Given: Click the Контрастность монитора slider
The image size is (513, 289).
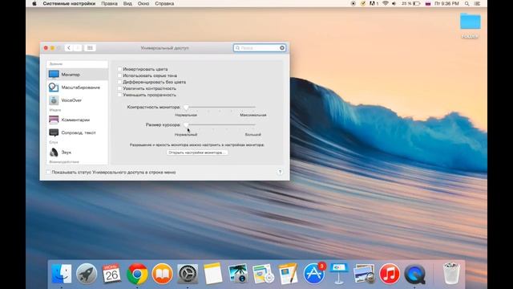Looking at the screenshot, I should tap(220, 107).
